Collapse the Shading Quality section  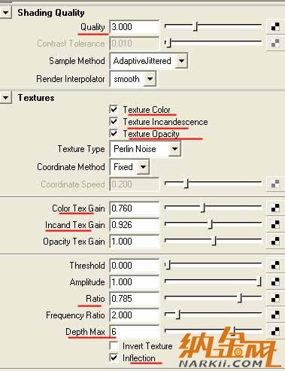pyautogui.click(x=5, y=13)
